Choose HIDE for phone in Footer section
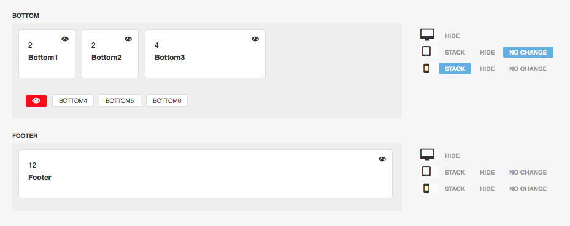The image size is (570, 226). pyautogui.click(x=487, y=189)
